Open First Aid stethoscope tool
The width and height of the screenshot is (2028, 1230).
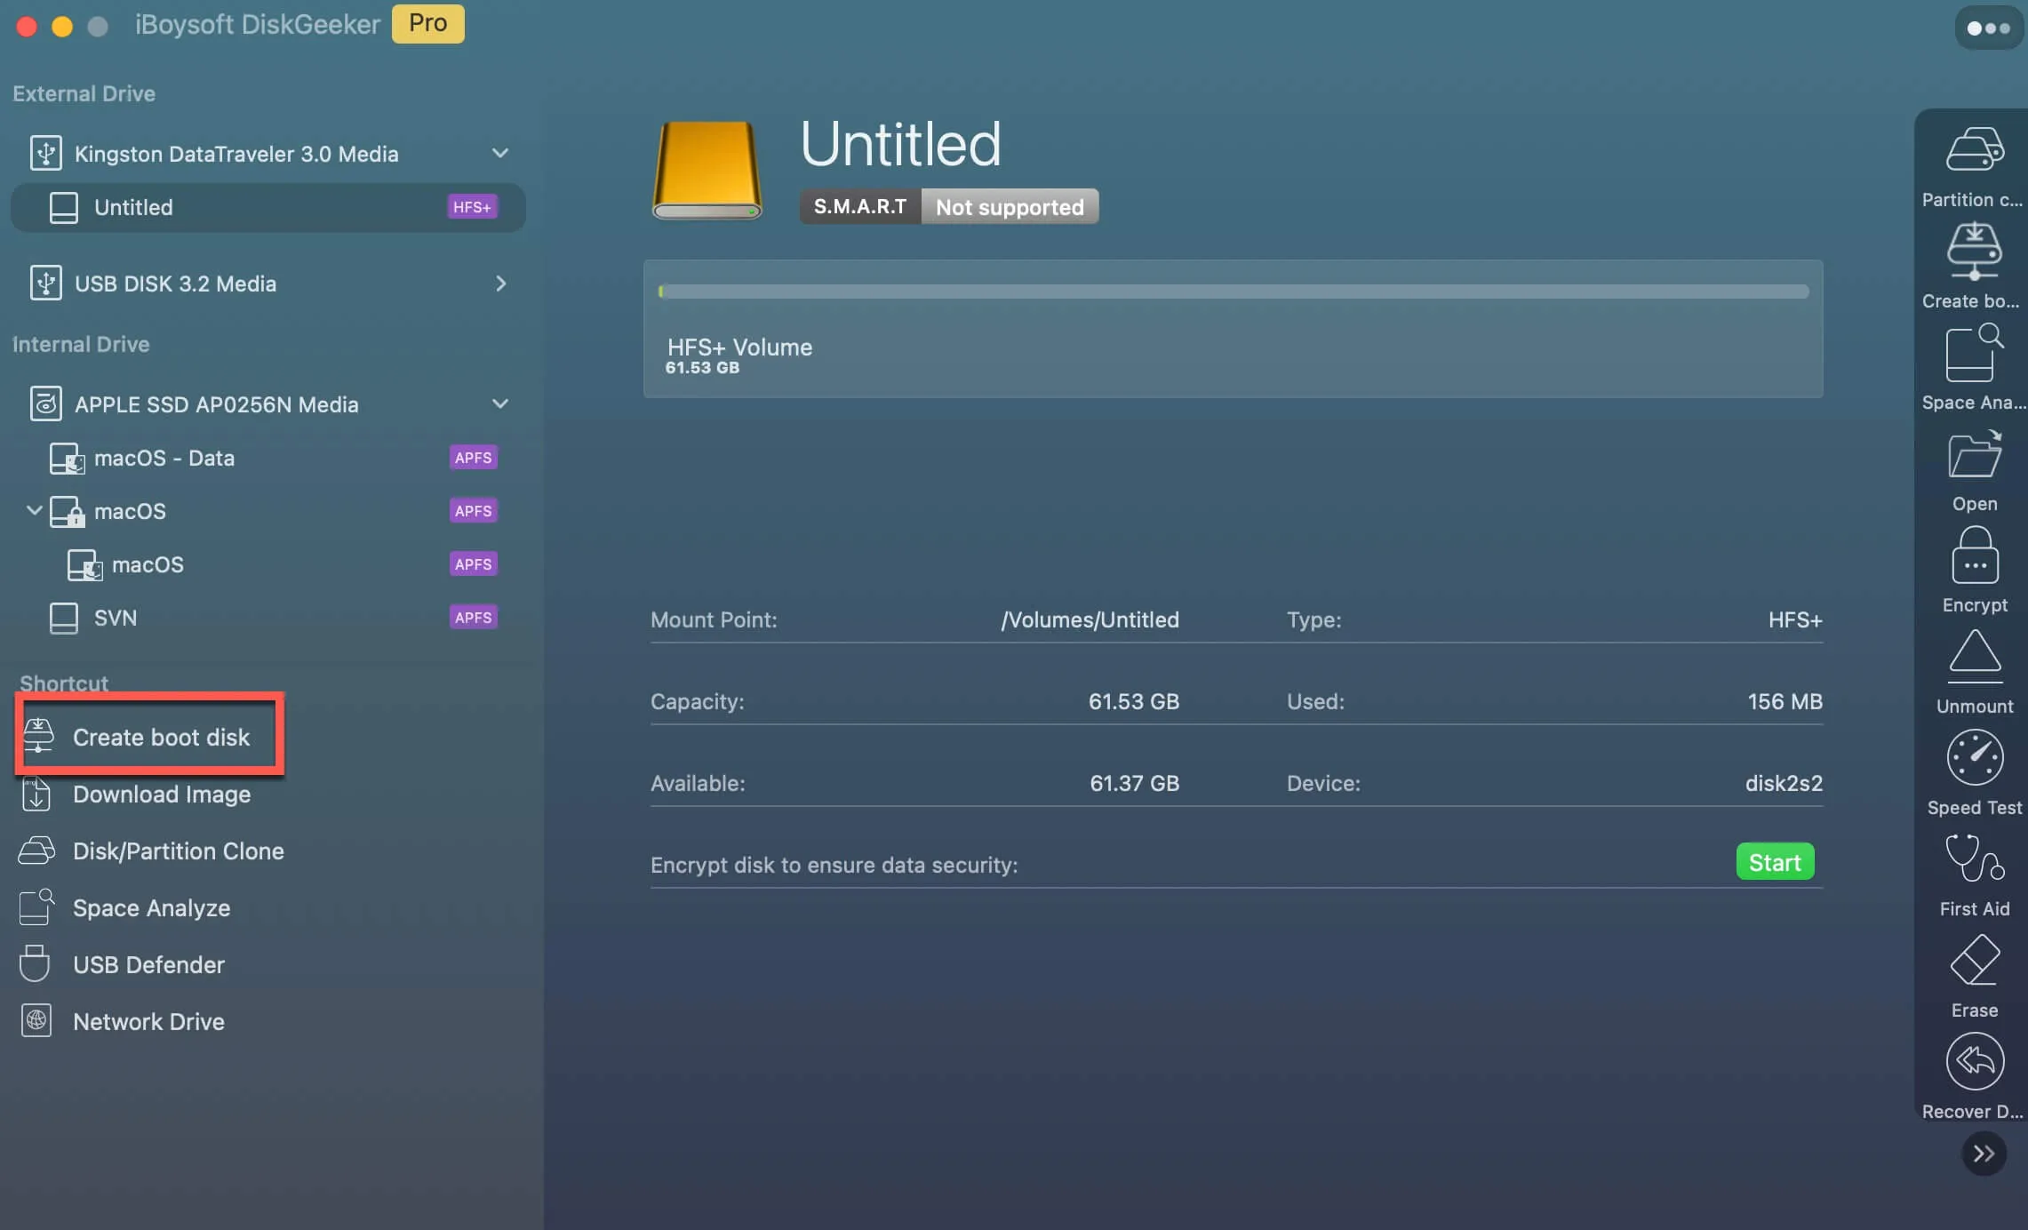coord(1974,859)
